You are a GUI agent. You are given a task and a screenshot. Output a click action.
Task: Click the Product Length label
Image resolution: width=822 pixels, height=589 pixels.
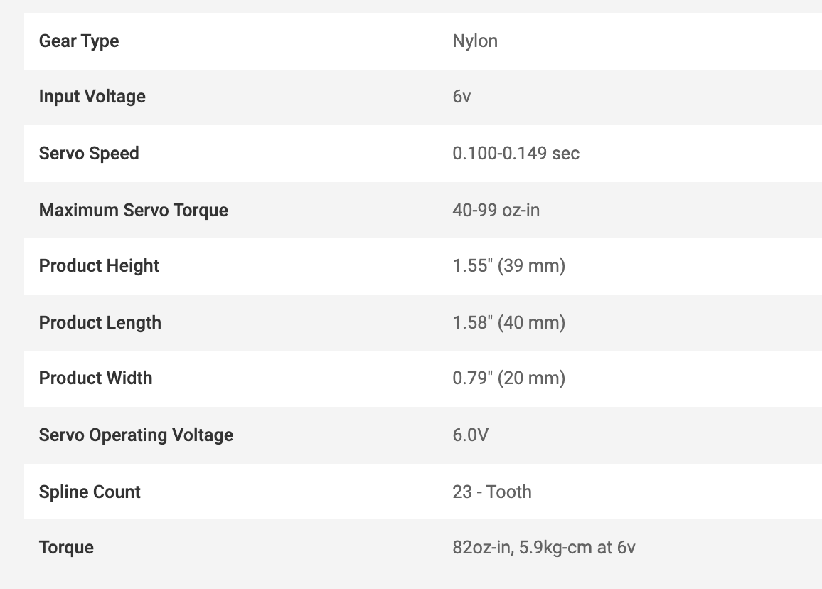(x=100, y=323)
